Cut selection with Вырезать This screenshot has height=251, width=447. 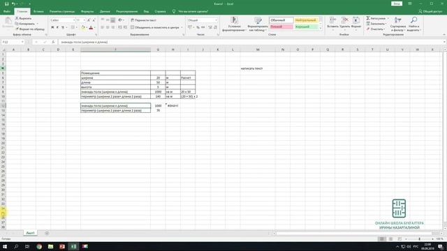tap(23, 18)
